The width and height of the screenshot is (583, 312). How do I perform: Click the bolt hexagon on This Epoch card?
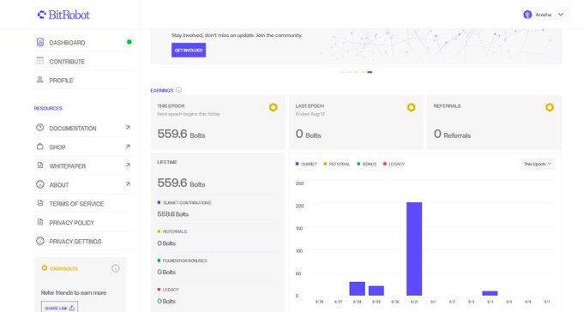pos(273,107)
